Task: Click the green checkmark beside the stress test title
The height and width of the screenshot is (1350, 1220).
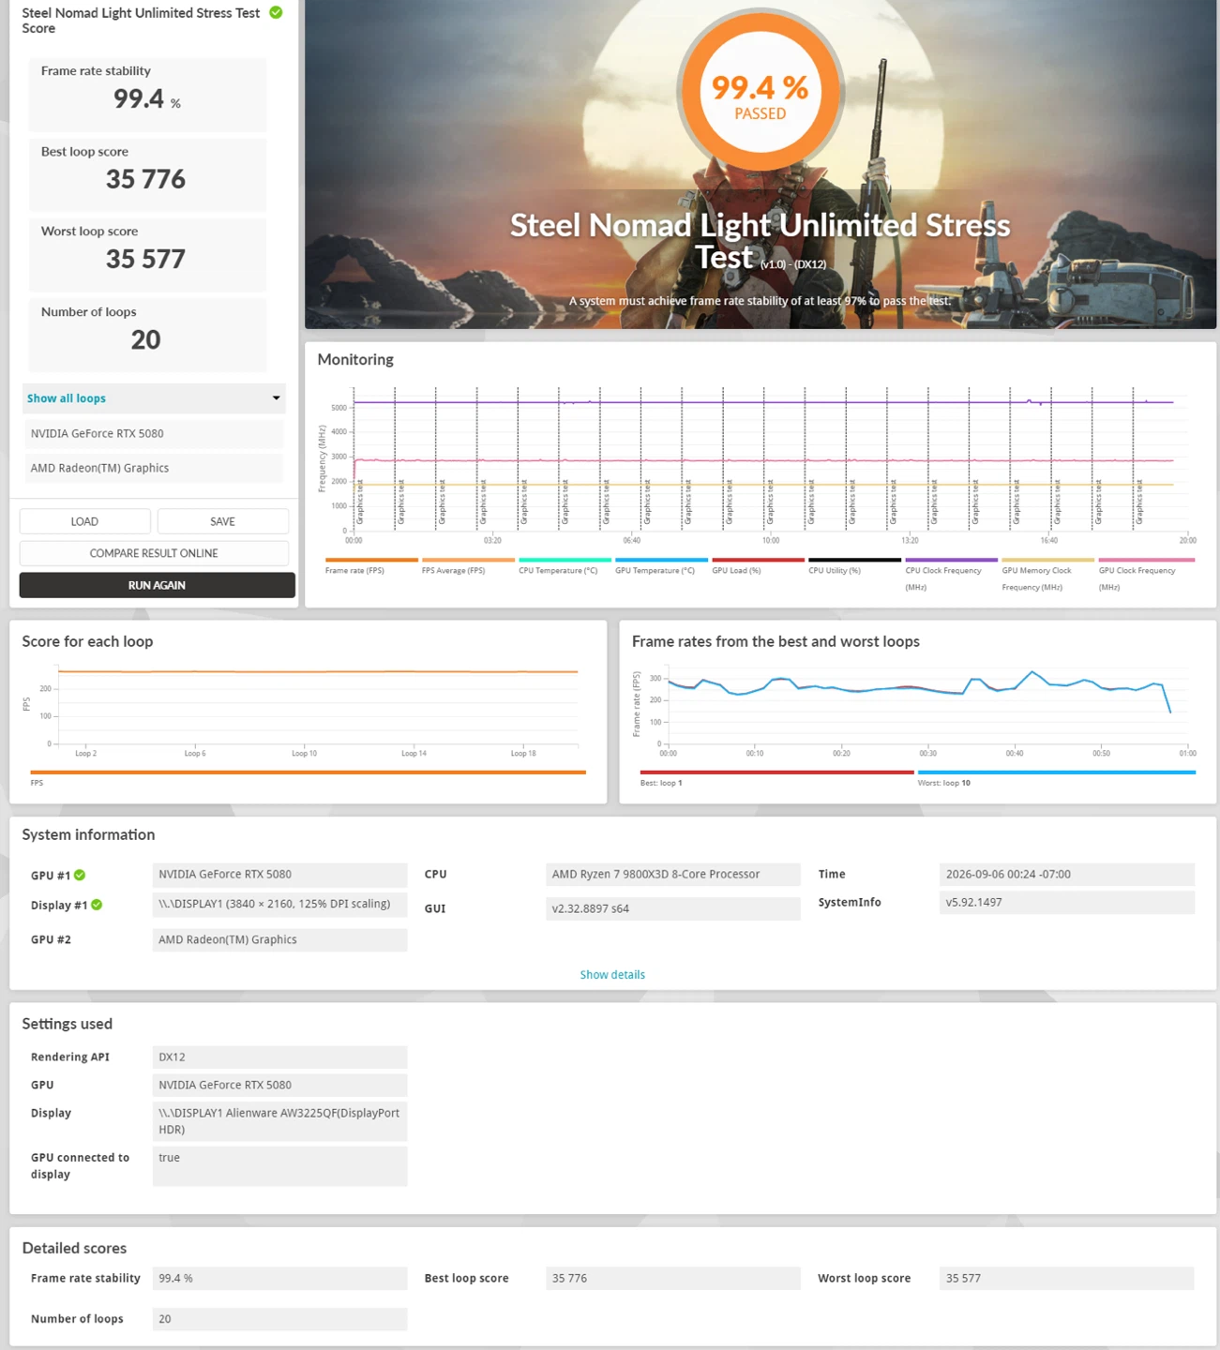Action: point(276,13)
